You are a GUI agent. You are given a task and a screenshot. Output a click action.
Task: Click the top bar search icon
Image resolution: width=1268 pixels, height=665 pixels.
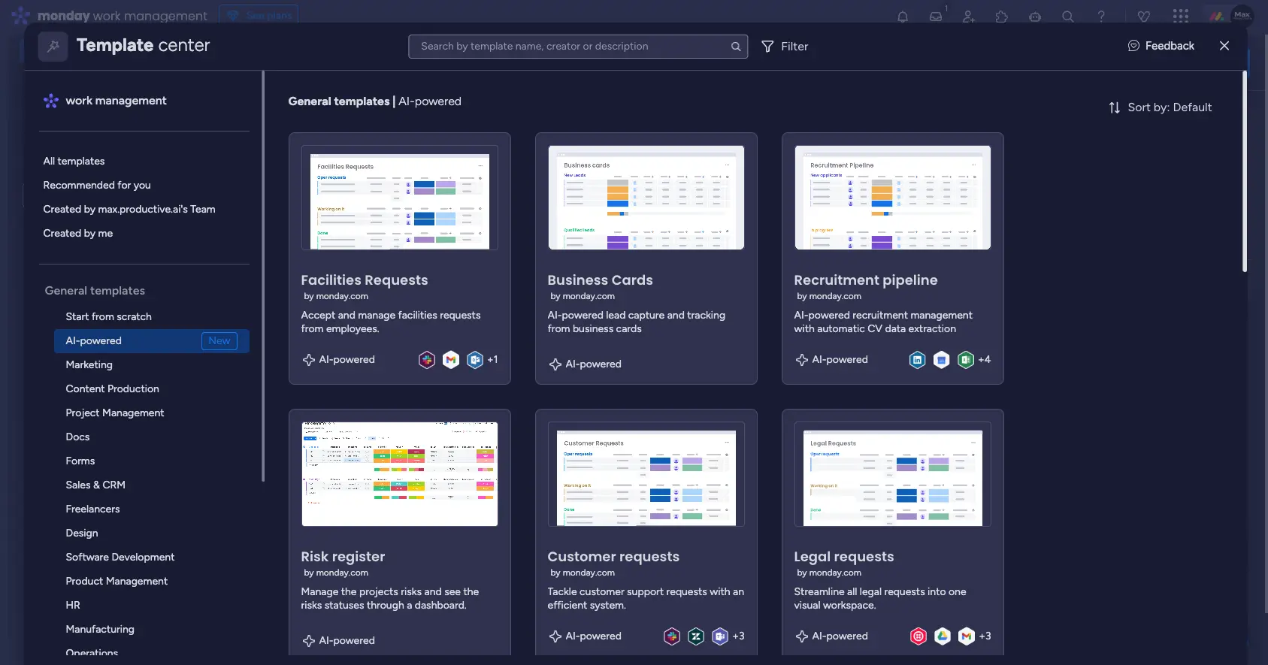tap(1068, 17)
